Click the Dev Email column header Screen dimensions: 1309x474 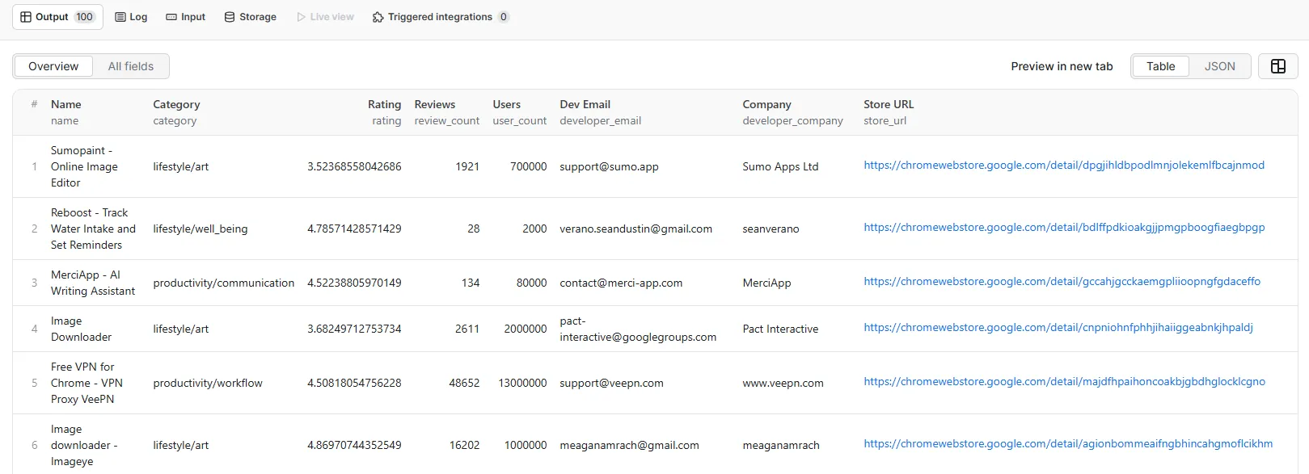click(x=585, y=104)
